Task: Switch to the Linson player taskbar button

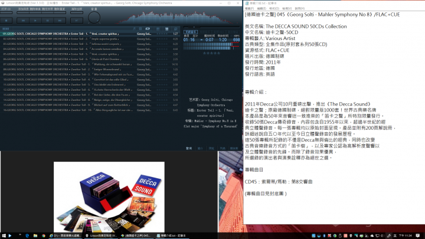Action: [x=101, y=235]
